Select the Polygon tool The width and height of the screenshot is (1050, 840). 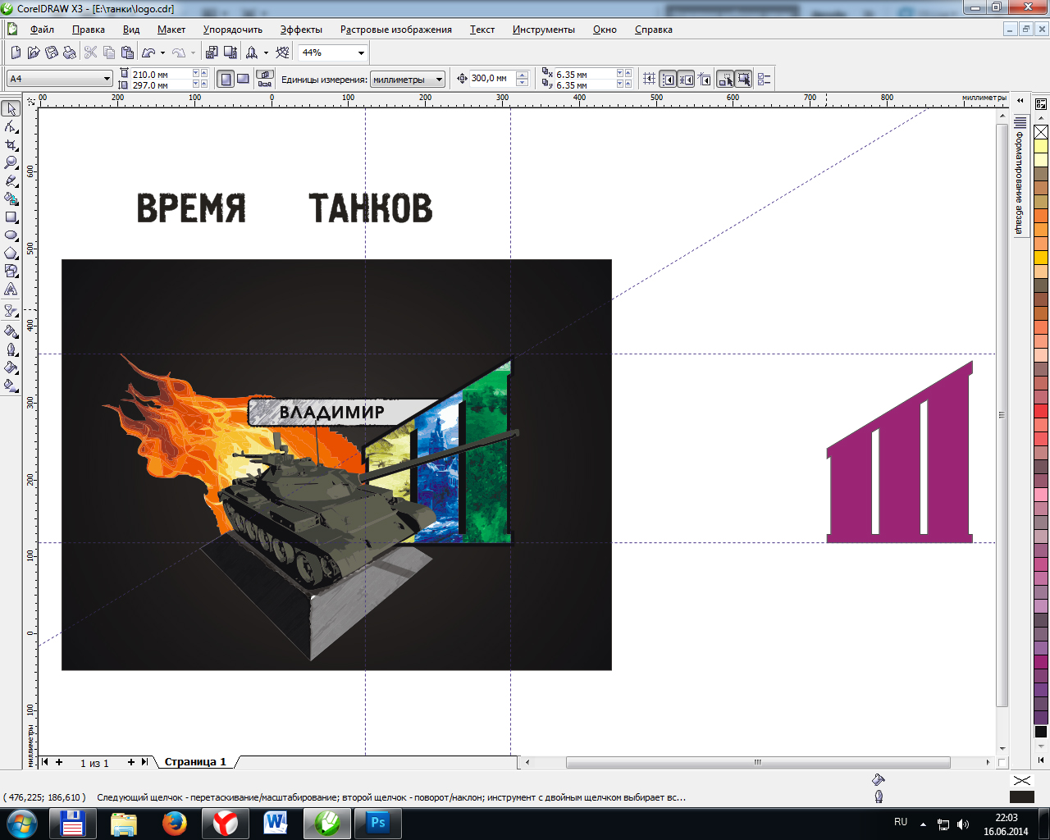[11, 253]
